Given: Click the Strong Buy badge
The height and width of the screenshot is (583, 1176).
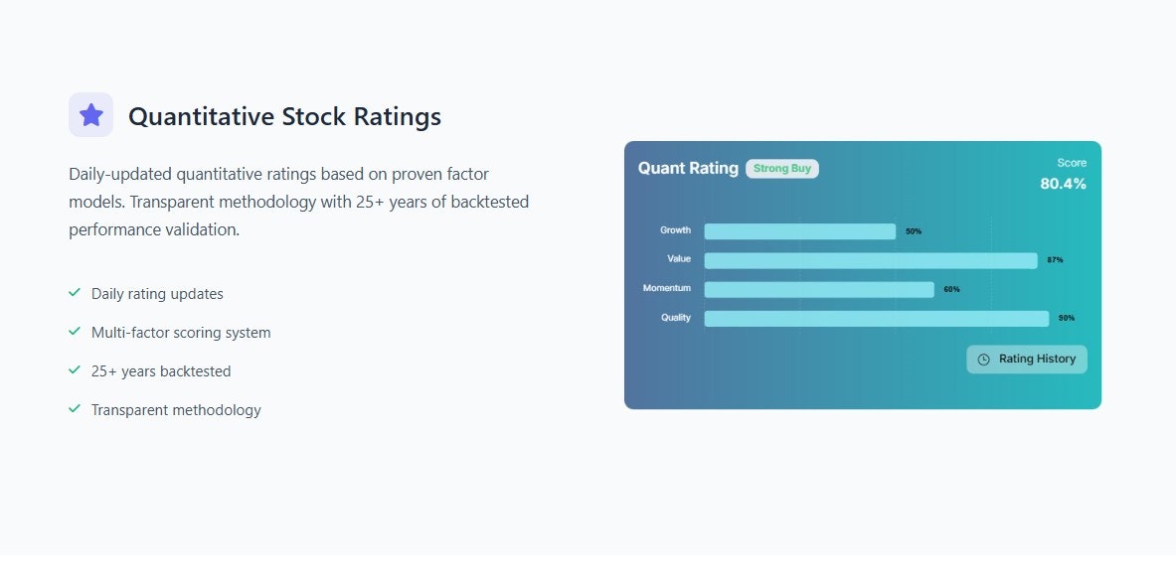Looking at the screenshot, I should (782, 169).
